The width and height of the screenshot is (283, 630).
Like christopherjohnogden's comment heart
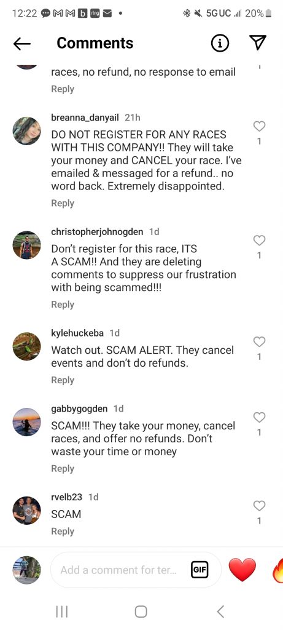pos(259,241)
